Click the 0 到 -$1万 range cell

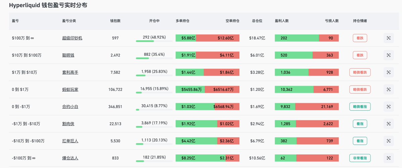21,107
